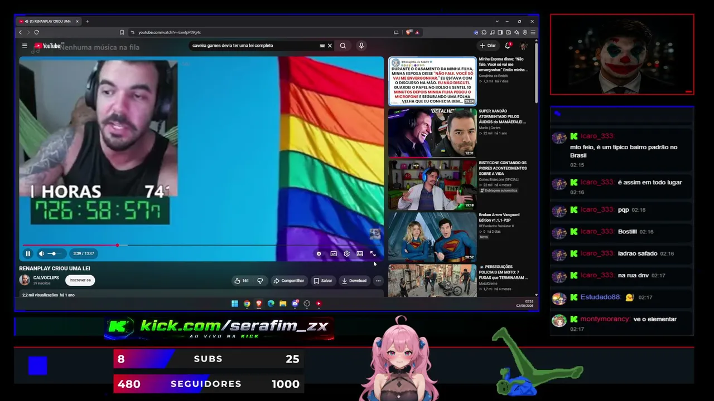Go to the YouTube home logo
The height and width of the screenshot is (401, 714).
pos(47,46)
